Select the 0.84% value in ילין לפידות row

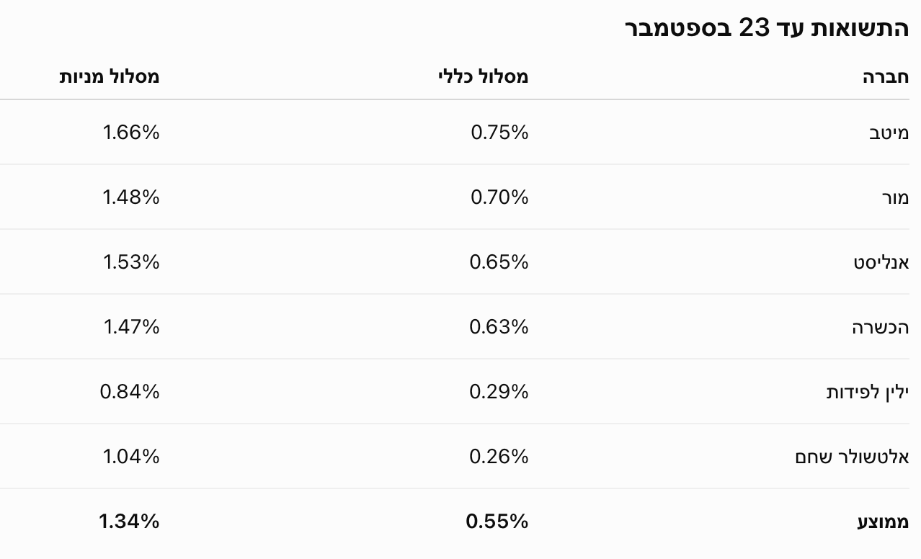click(x=130, y=392)
